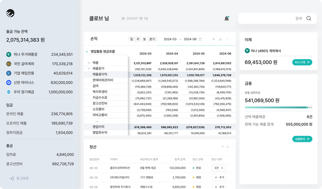The image size is (322, 189).
Task: Select 영업외수익 row
Action: point(160,133)
